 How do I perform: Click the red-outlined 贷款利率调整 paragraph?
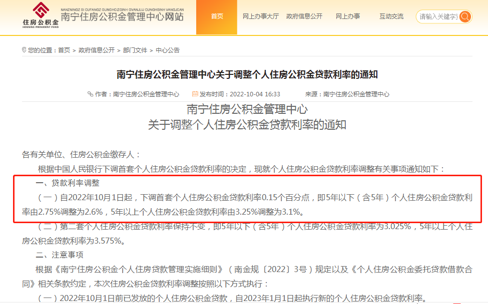click(248, 198)
